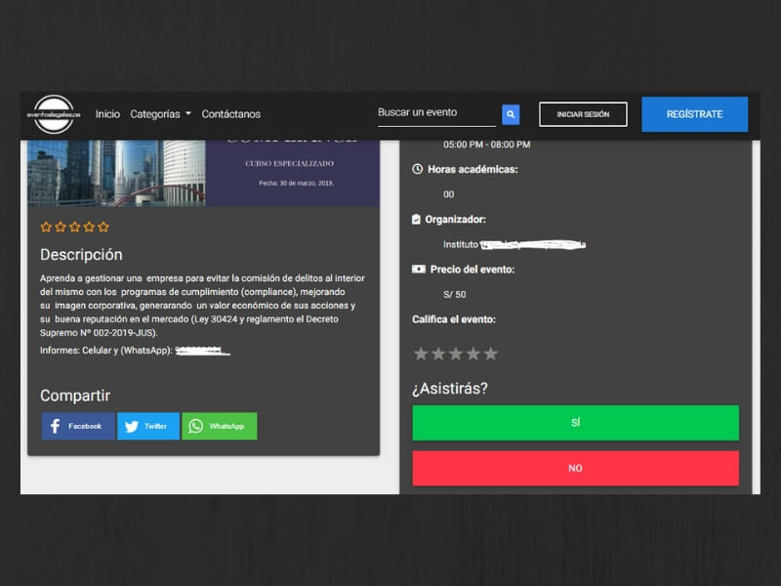
Task: Decline attendance with red NO button
Action: pos(575,468)
